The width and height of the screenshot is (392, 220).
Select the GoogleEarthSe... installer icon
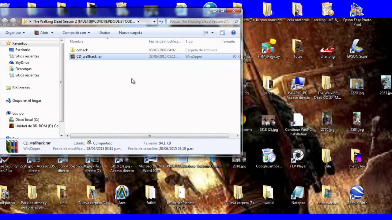269,158
